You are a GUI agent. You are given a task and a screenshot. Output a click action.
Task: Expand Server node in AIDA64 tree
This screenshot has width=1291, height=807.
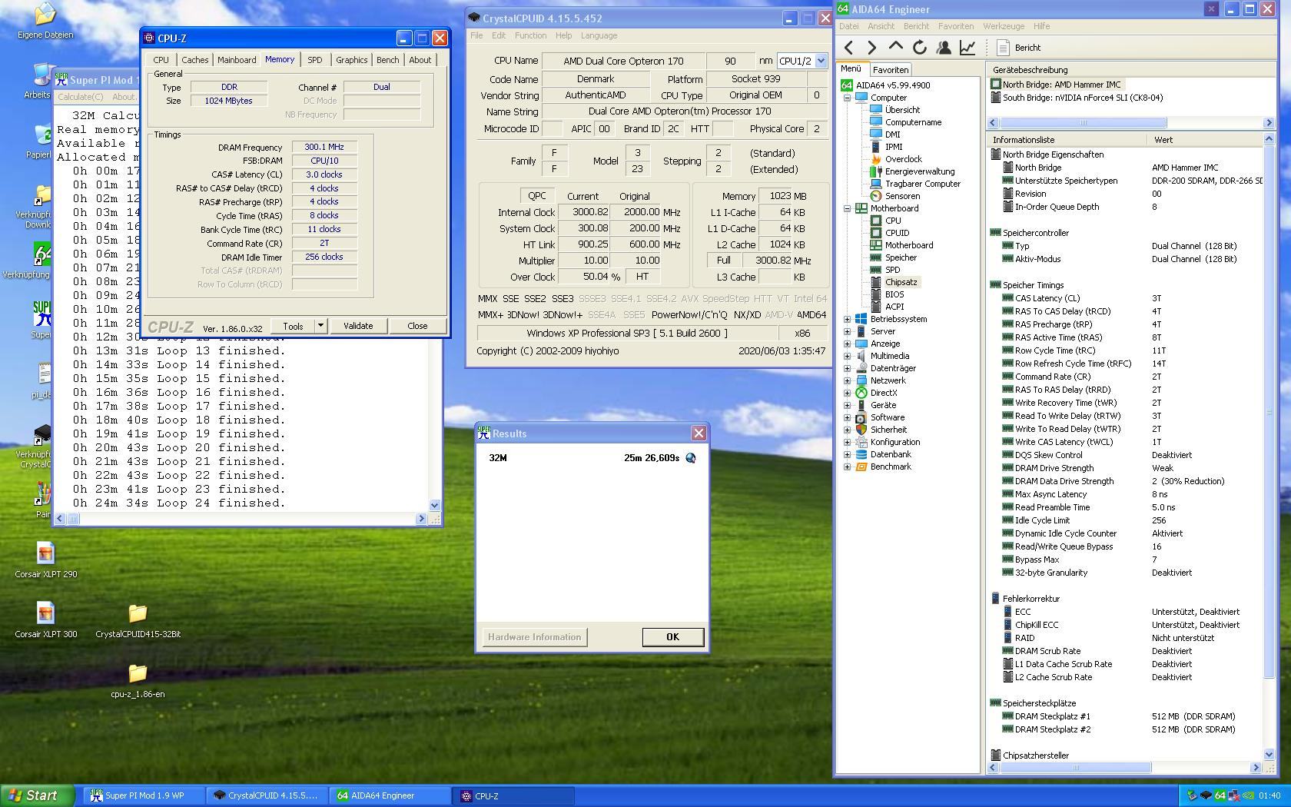pos(848,331)
